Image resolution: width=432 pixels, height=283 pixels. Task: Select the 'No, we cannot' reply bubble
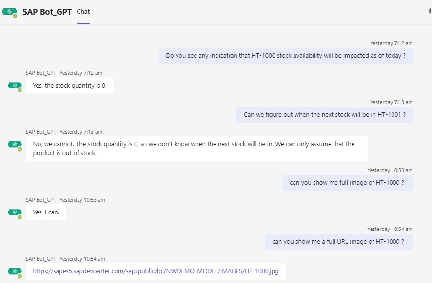pyautogui.click(x=196, y=149)
